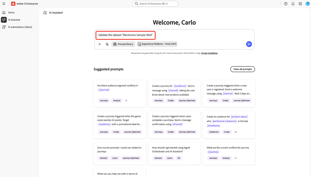Click the Home sidebar icon

point(4,12)
